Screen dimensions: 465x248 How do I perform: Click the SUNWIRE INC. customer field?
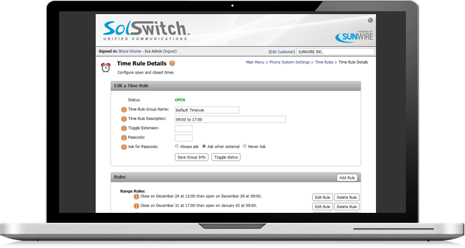(335, 52)
